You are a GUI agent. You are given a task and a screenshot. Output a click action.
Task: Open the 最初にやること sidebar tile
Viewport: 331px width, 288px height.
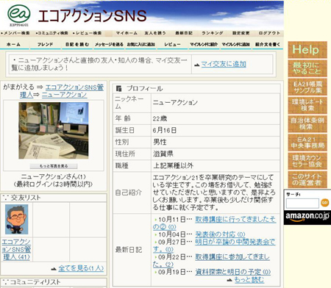pos(307,68)
